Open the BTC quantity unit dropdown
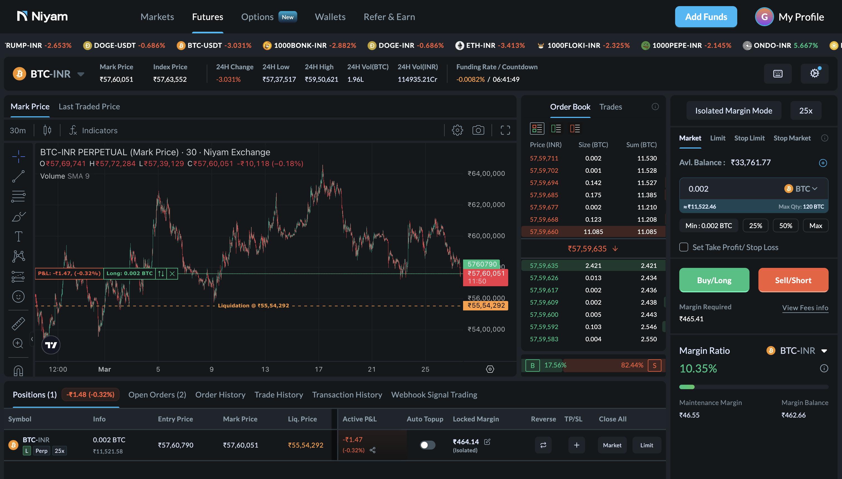The image size is (842, 479). (800, 189)
